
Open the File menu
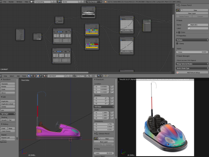point(5,2)
